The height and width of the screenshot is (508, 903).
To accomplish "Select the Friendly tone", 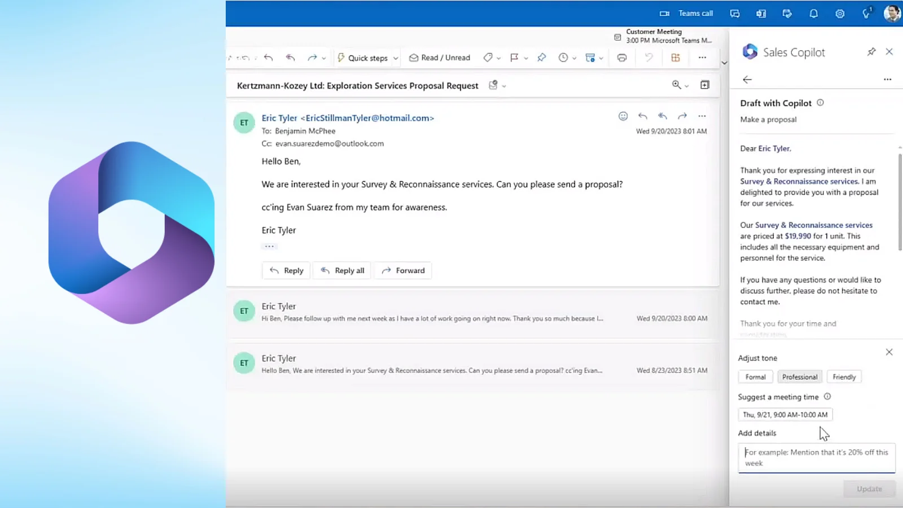I will tap(844, 377).
